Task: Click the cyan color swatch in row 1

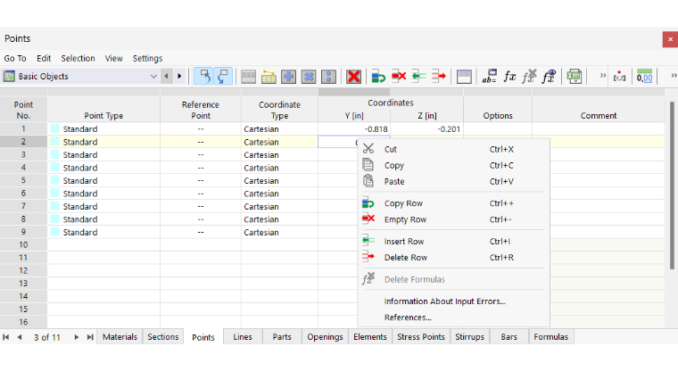Action: coord(55,128)
